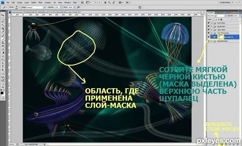The width and height of the screenshot is (242, 146).
Task: Select the Crop tool
Action: (3, 28)
